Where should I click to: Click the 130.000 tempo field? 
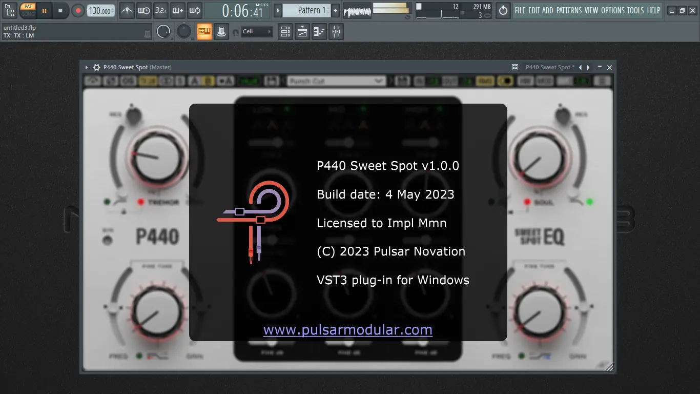(x=101, y=10)
